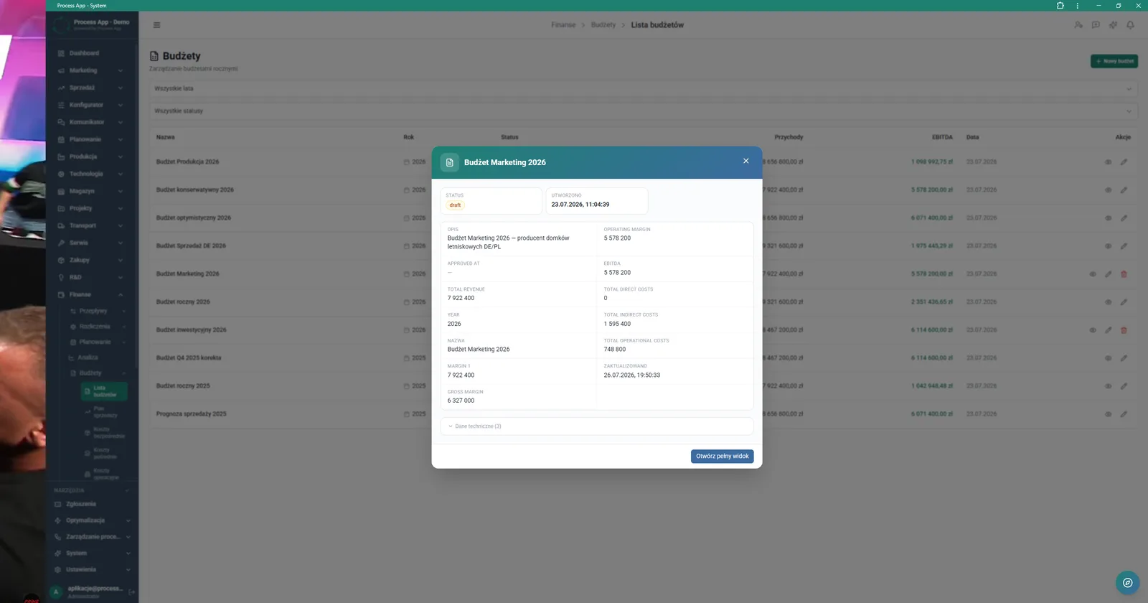Click the Finanse breadcrumb link
The image size is (1148, 603).
pyautogui.click(x=563, y=25)
